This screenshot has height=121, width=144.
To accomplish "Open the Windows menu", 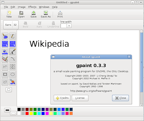I will pos(44,7).
